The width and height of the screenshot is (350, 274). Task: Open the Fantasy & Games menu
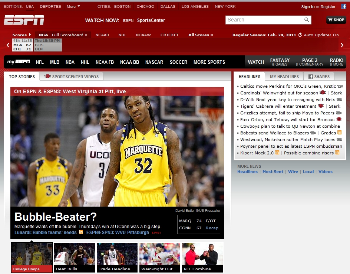point(280,62)
